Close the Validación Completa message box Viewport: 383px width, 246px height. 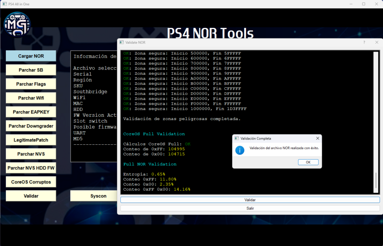tap(318, 138)
